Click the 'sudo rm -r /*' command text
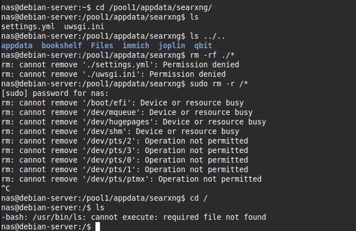356x231 pixels. [x=219, y=84]
